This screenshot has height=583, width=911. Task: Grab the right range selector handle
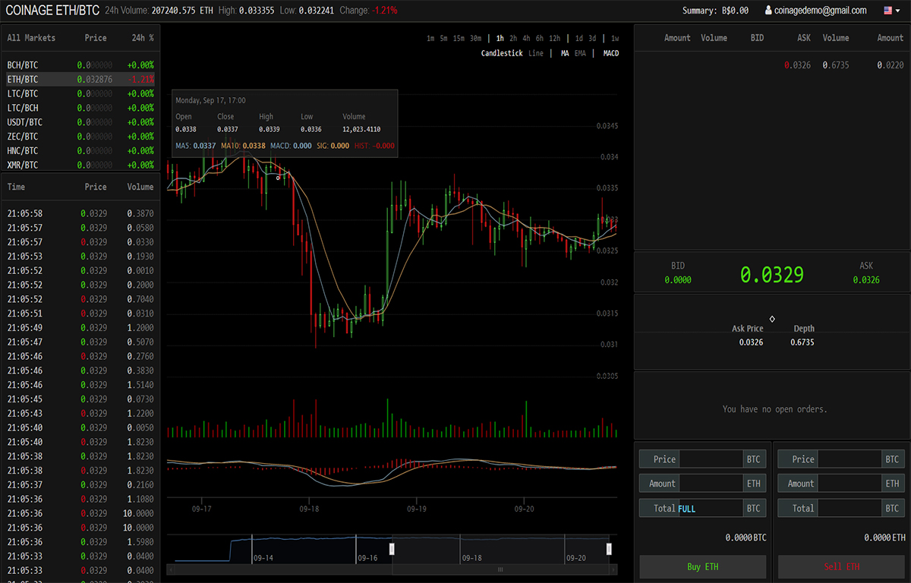pyautogui.click(x=609, y=549)
